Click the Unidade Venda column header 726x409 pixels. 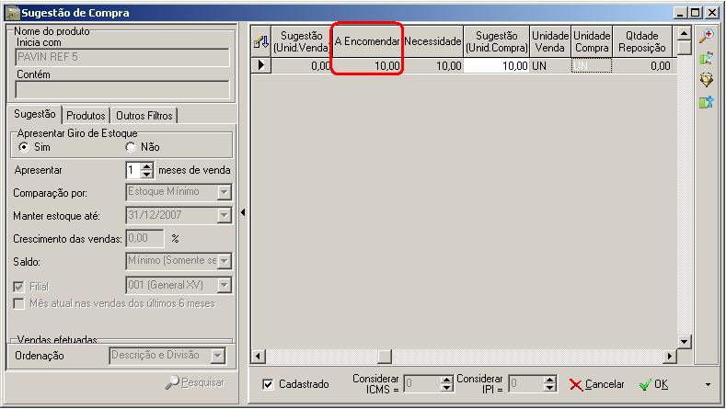[x=550, y=41]
